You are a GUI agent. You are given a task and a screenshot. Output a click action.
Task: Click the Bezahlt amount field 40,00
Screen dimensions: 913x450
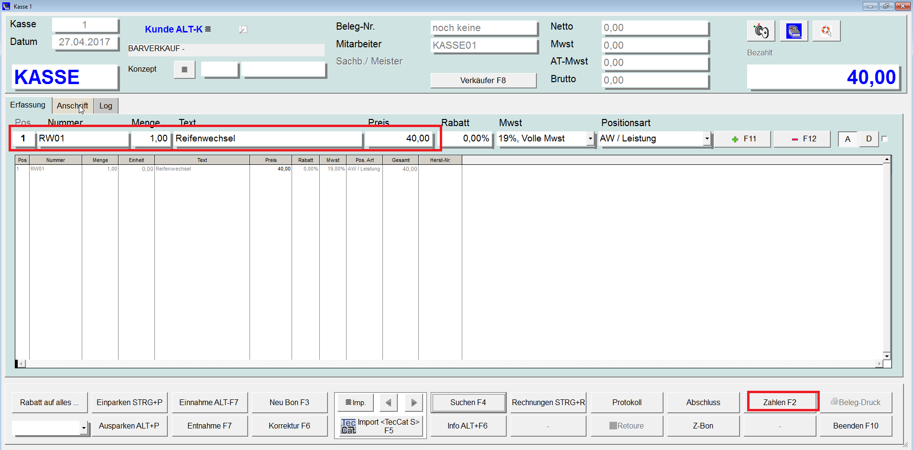pyautogui.click(x=823, y=77)
